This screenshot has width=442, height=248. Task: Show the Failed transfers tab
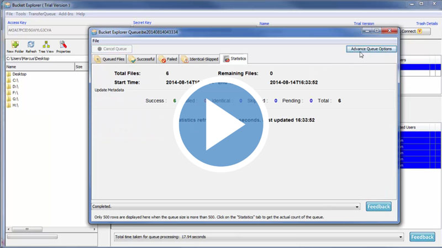[168, 59]
